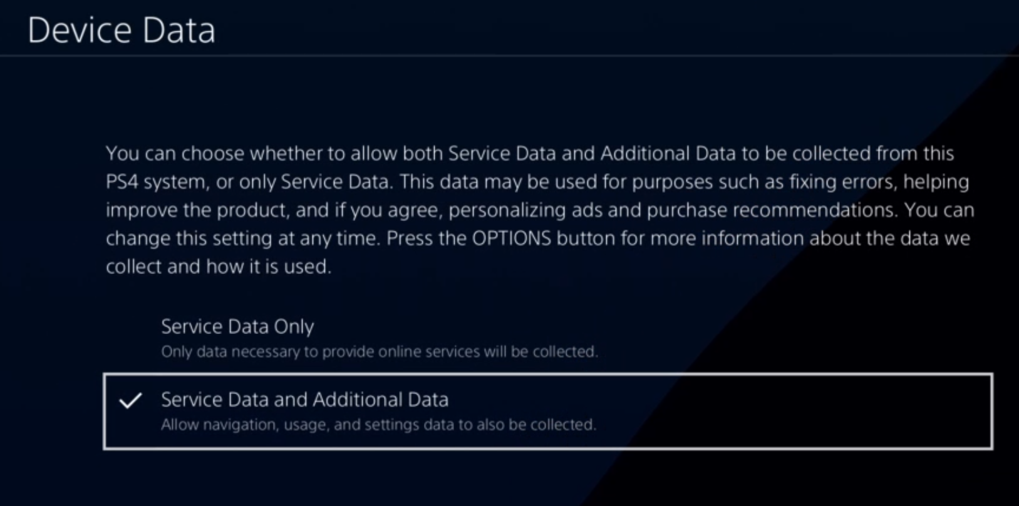Click the checkmark beside Service Data and Additional Data
This screenshot has width=1019, height=506.
[131, 400]
